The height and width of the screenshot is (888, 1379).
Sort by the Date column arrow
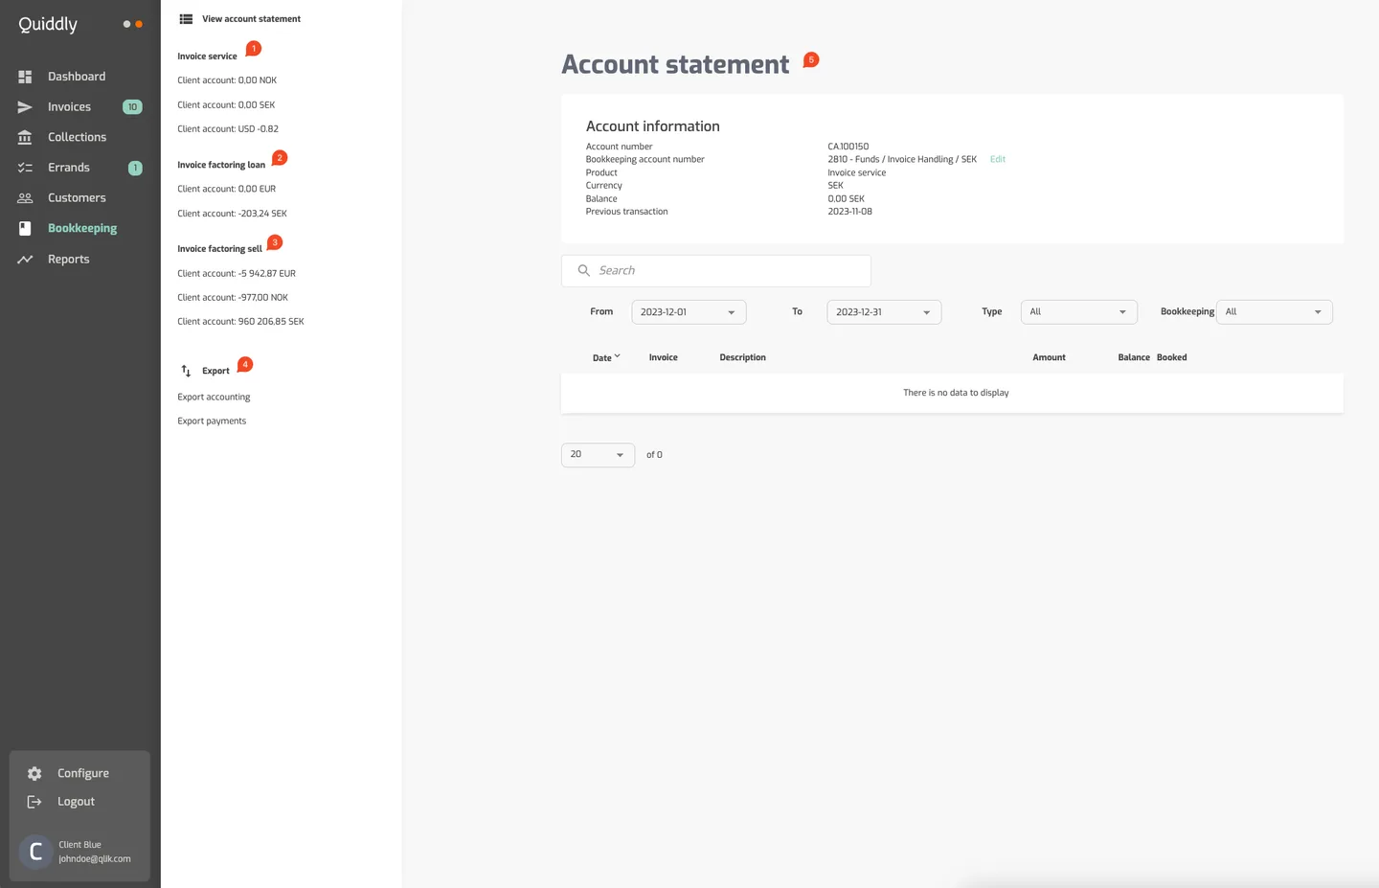click(x=618, y=356)
